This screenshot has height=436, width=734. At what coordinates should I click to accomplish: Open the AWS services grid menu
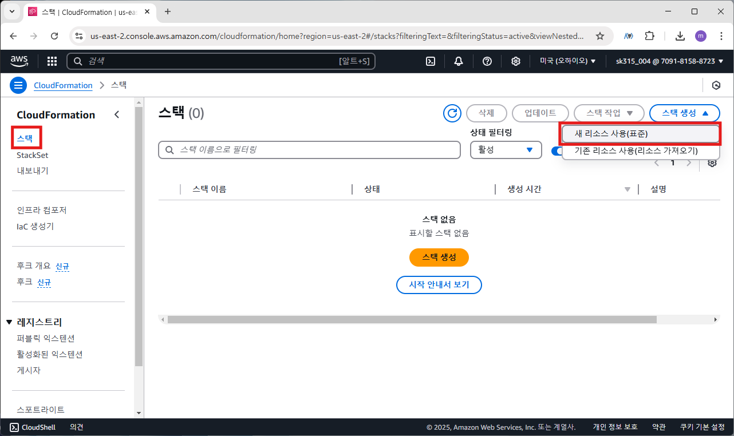pyautogui.click(x=52, y=61)
